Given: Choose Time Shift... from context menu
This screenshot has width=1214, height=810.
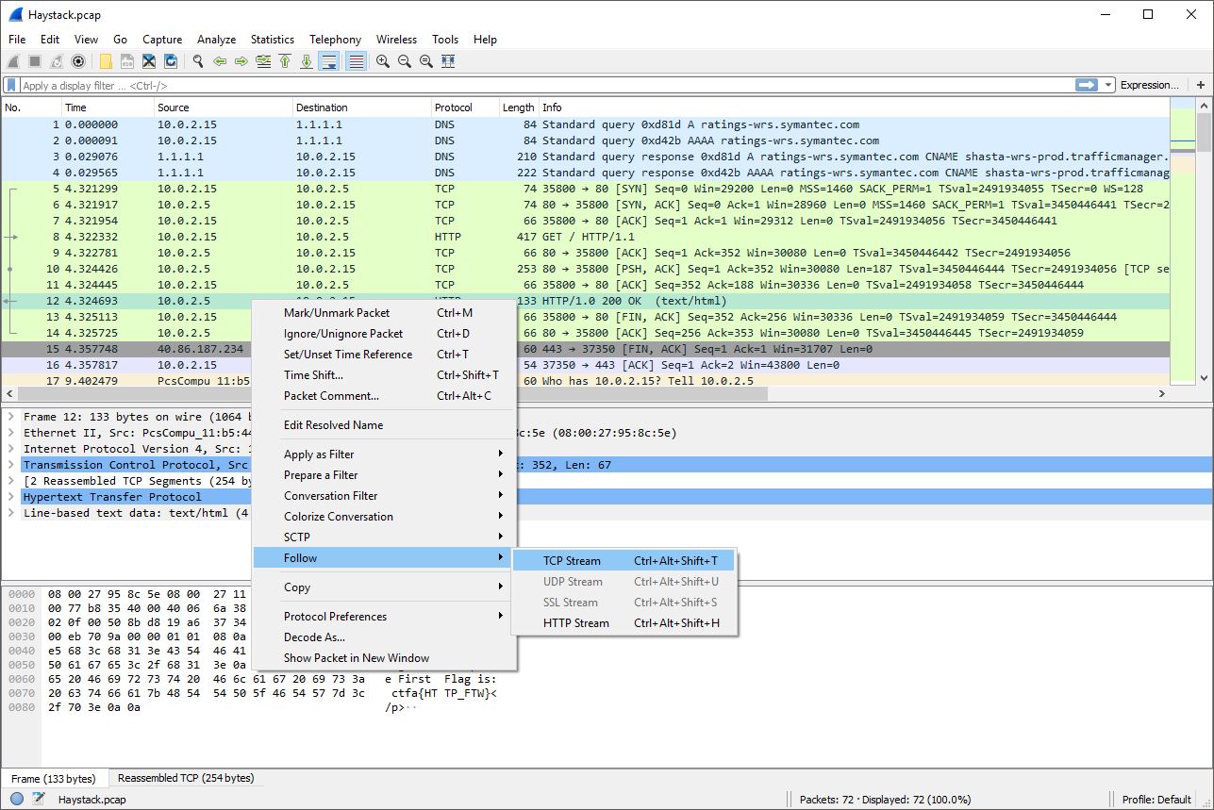Looking at the screenshot, I should tap(383, 375).
